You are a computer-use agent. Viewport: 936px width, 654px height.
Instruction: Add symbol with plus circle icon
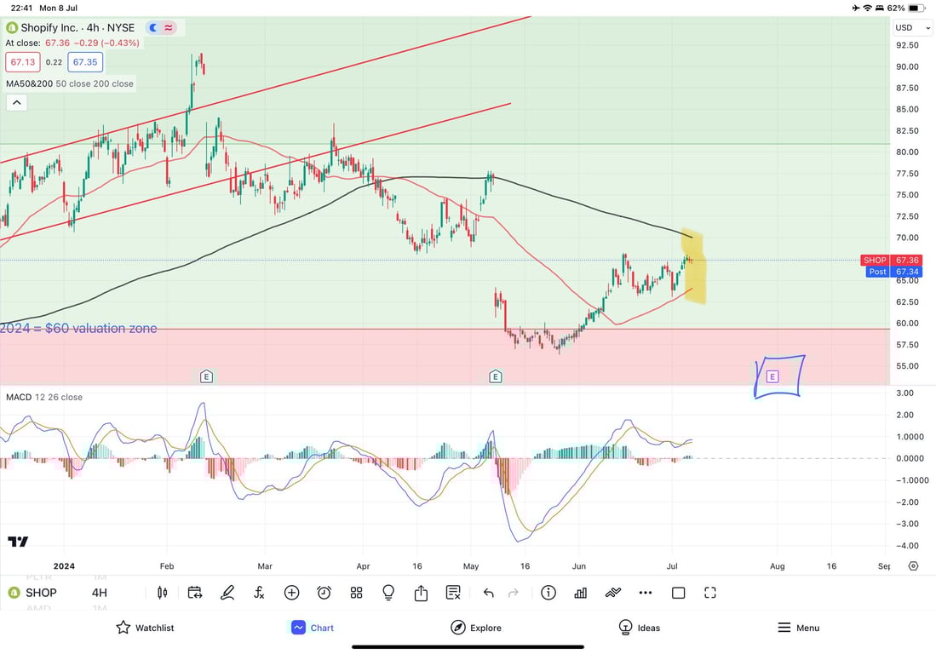[x=291, y=593]
